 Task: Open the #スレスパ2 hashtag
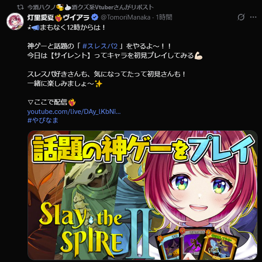pos(100,46)
